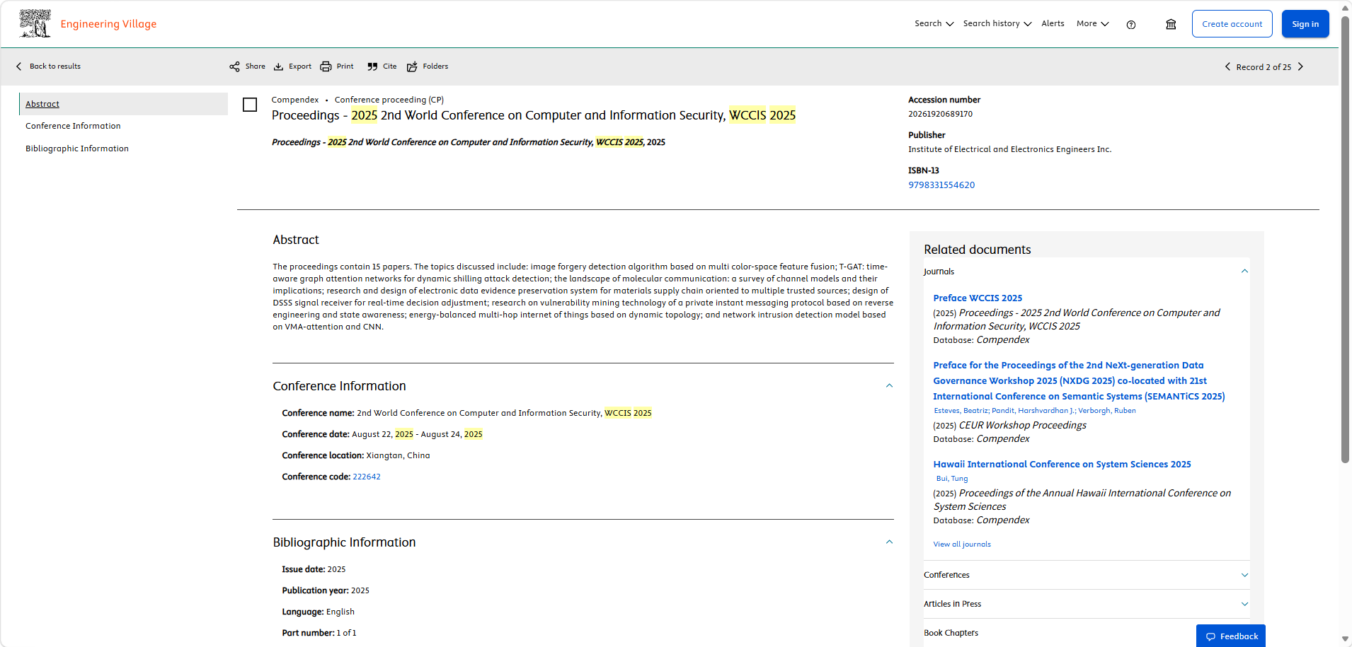Click the Back to results link
The image size is (1352, 647).
[55, 66]
